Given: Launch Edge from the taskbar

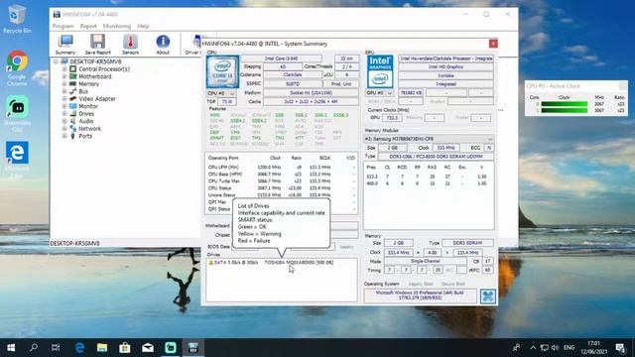Looking at the screenshot, I should click(79, 348).
